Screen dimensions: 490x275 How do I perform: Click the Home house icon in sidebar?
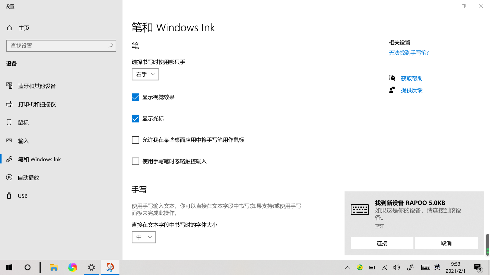coord(9,28)
